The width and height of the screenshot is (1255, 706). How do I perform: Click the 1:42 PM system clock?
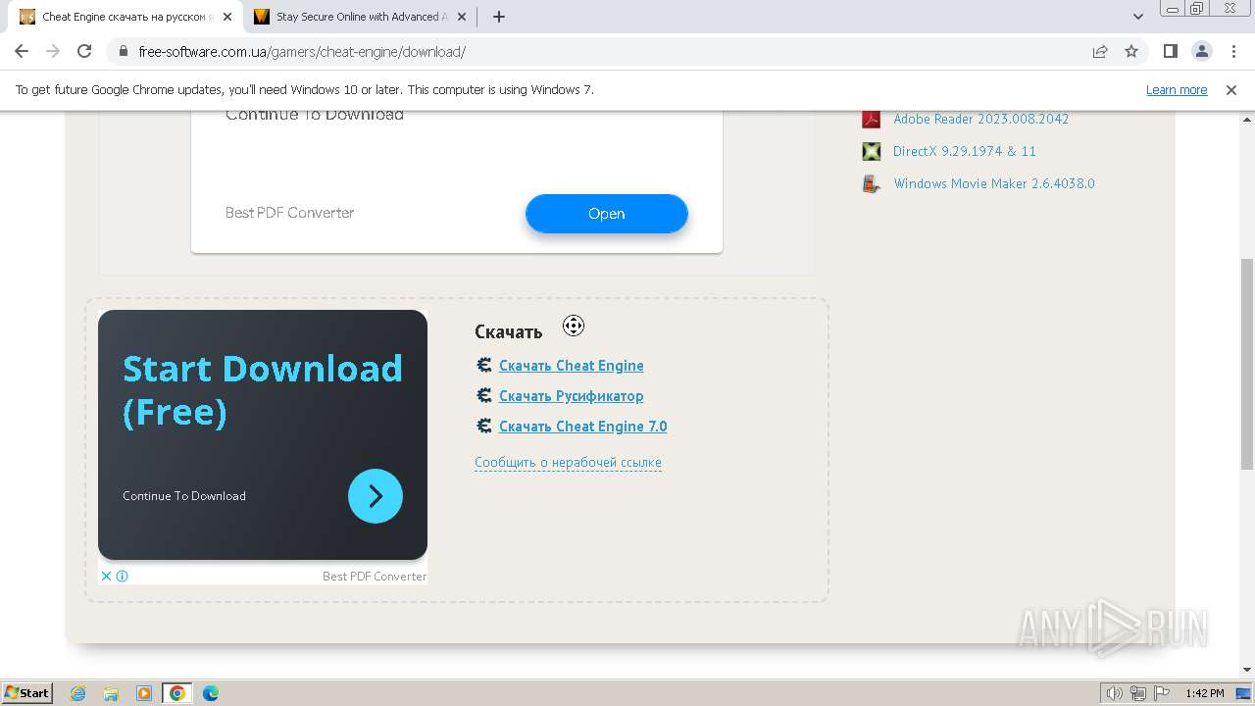[x=1204, y=693]
